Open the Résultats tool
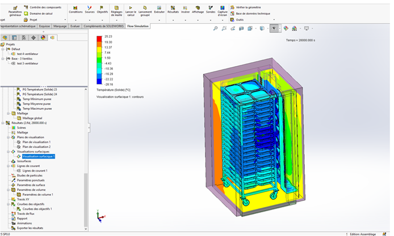394x236 pixels. (x=173, y=10)
